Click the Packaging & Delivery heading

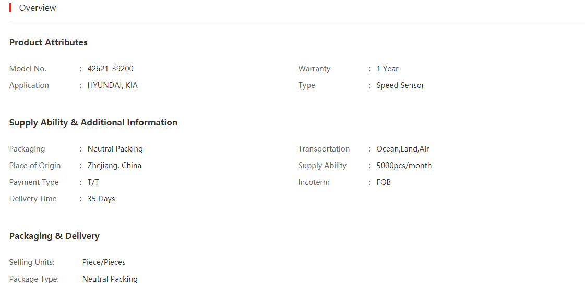click(54, 236)
